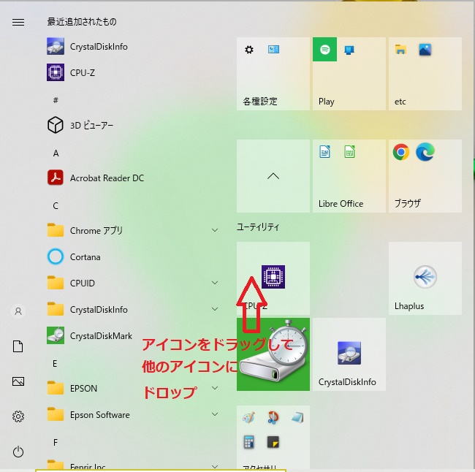Image resolution: width=475 pixels, height=472 pixels.
Task: Click the Spotify icon in Play folder
Action: (x=324, y=50)
